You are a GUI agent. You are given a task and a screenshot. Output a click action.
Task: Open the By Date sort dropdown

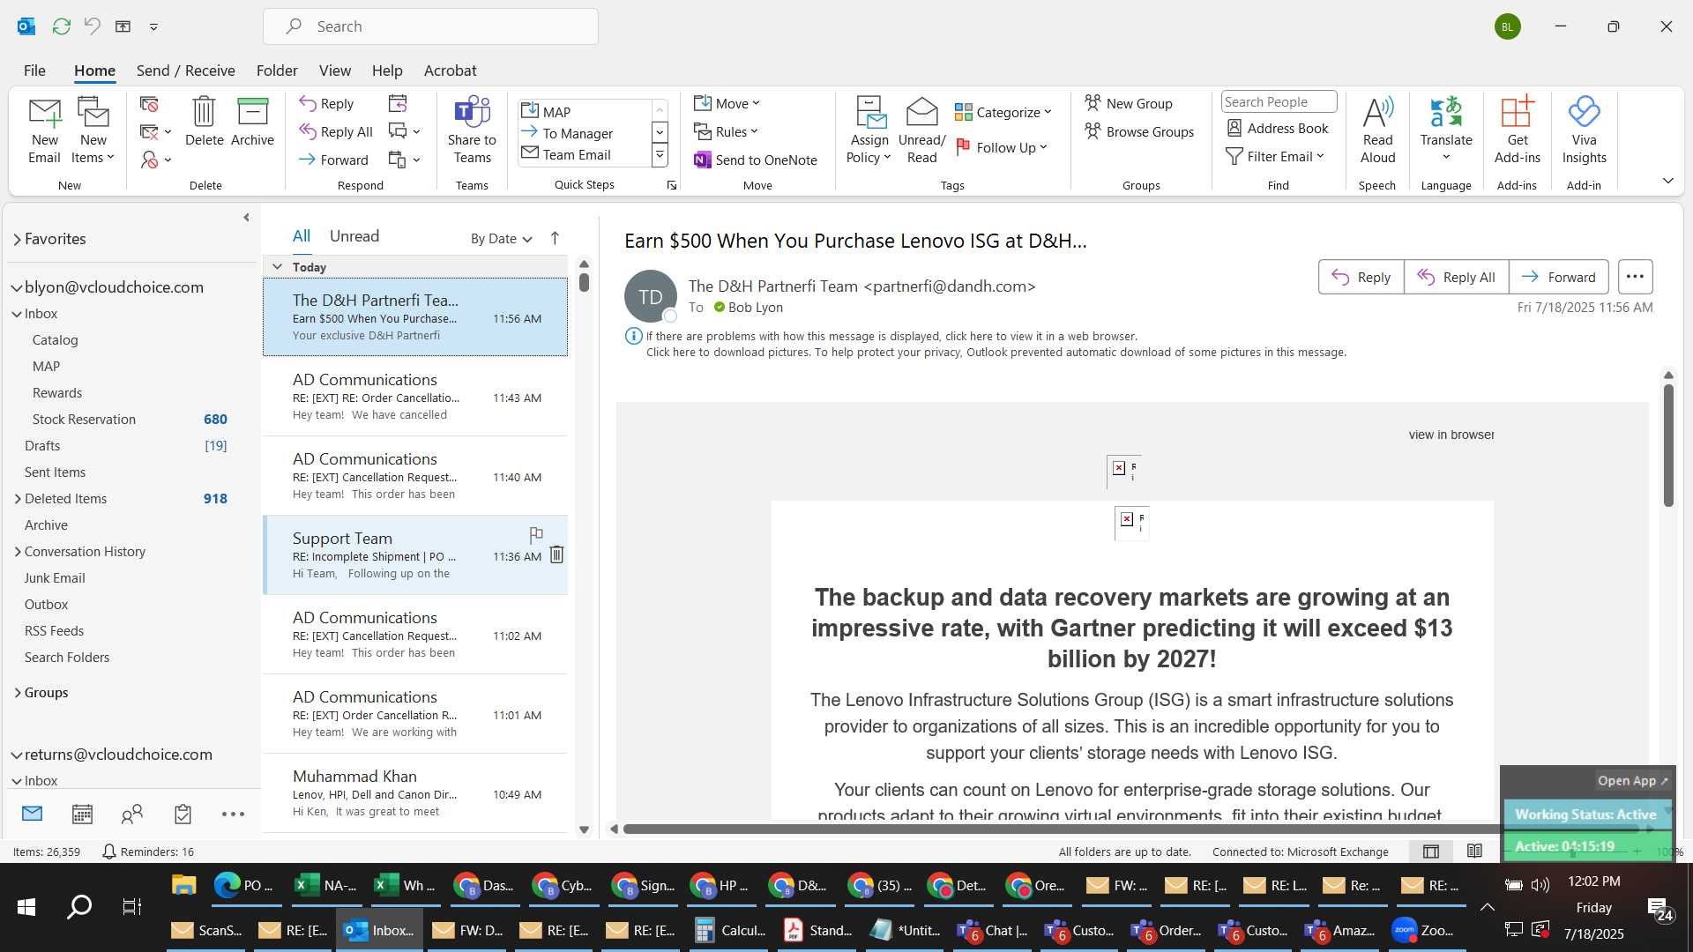[x=502, y=239]
